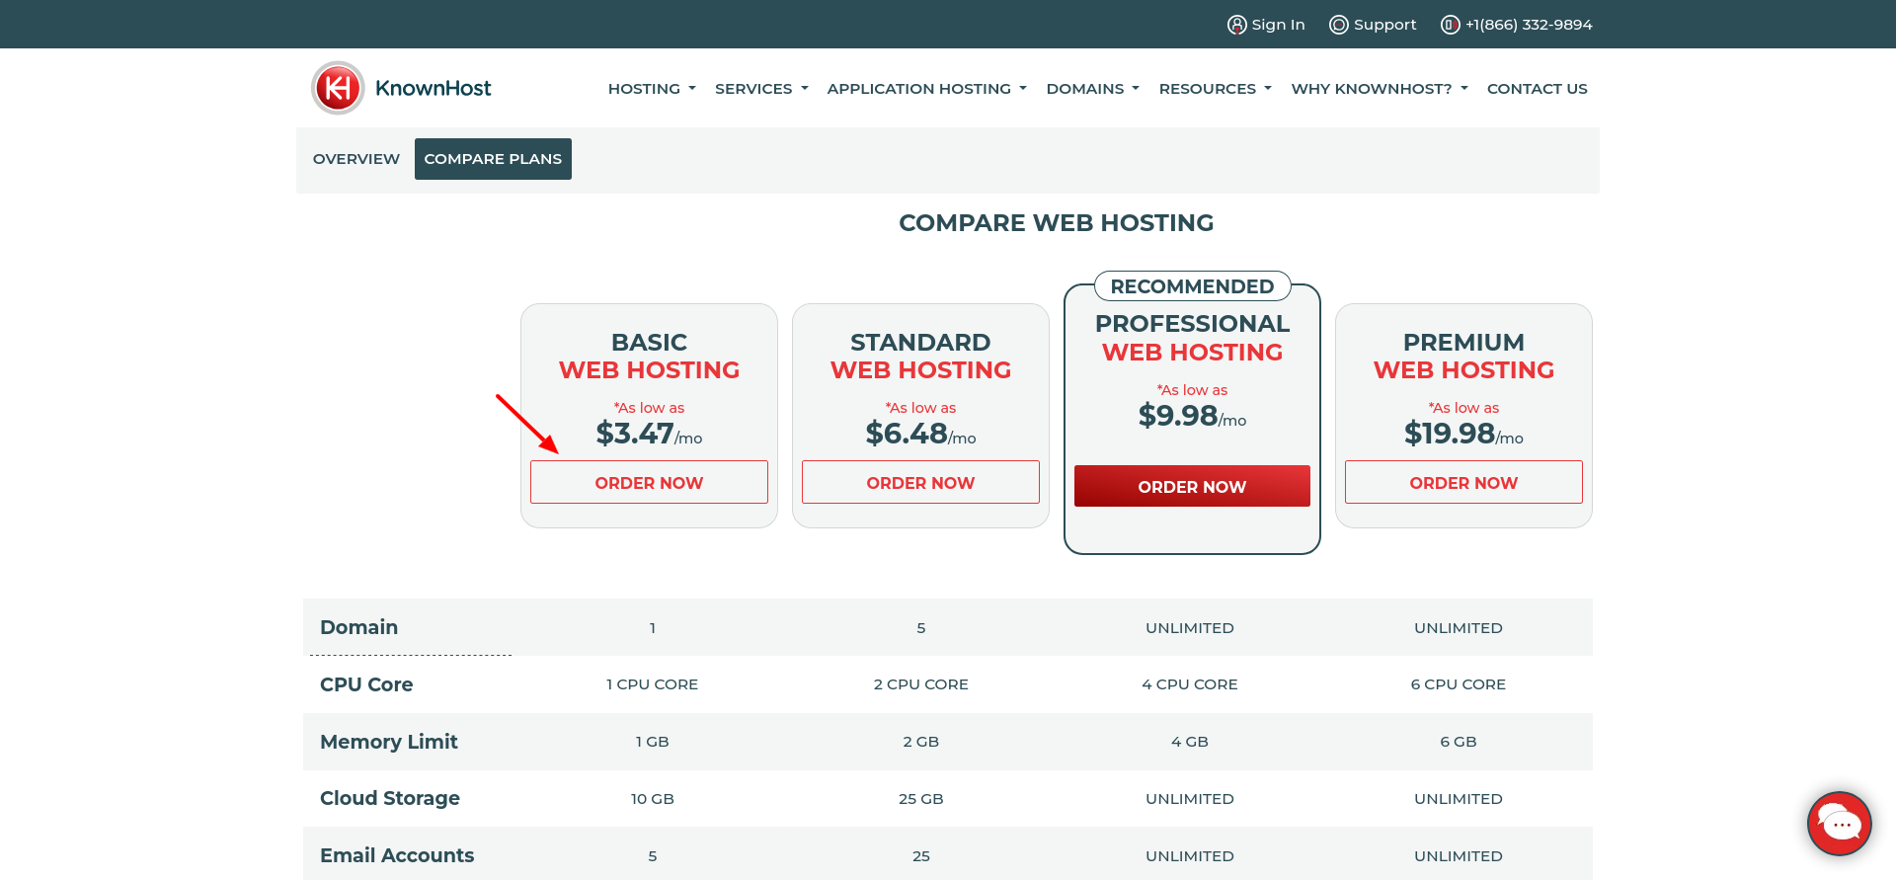Click the '10 GB' cloud storage value
The image size is (1896, 880).
click(x=652, y=799)
